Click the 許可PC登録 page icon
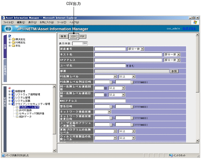 17,110
